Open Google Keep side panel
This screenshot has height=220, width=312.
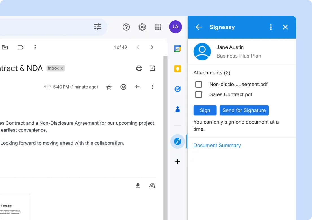177,69
